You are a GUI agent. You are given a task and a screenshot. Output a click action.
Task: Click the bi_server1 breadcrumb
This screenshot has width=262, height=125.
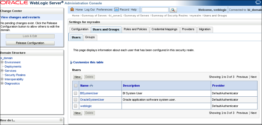coord(116,16)
